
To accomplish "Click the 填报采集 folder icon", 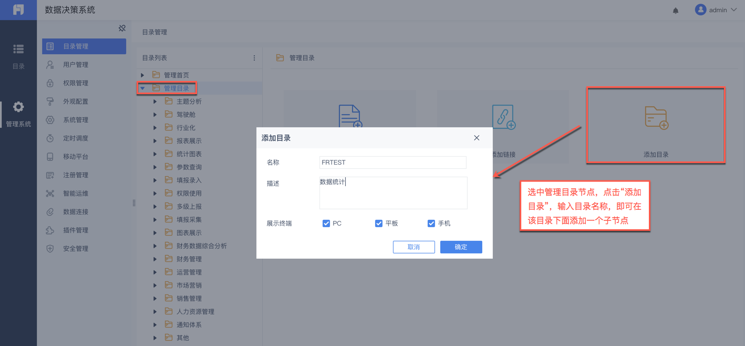I will tap(169, 219).
